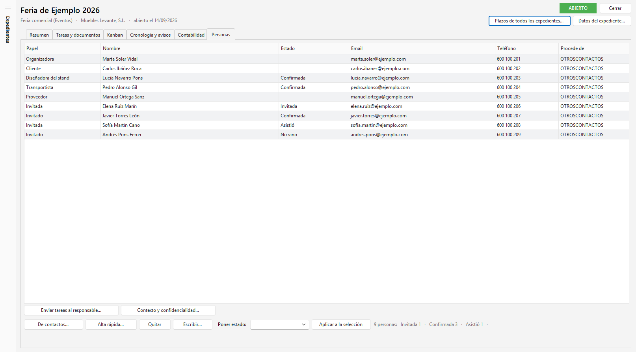Switch to the Resumen tab
This screenshot has height=352, width=636.
[39, 35]
